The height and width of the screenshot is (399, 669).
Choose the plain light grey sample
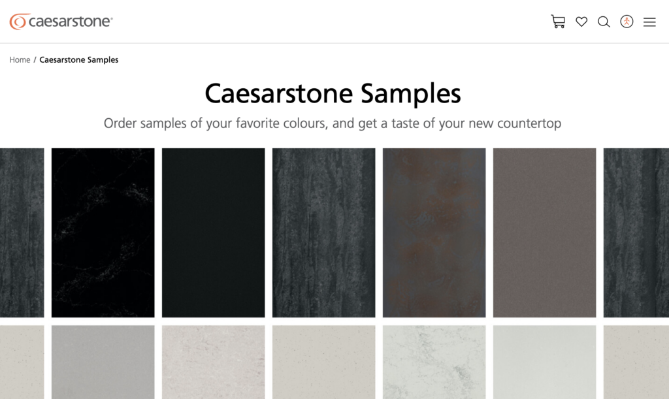tap(103, 362)
